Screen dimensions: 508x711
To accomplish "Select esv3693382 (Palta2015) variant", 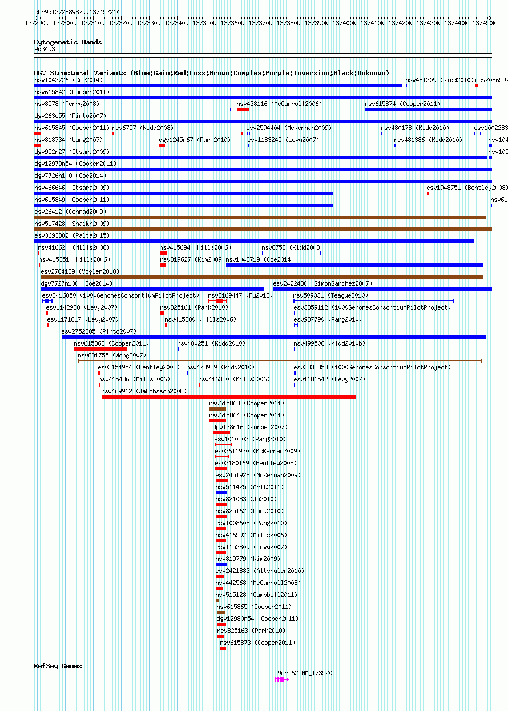I will 72,235.
